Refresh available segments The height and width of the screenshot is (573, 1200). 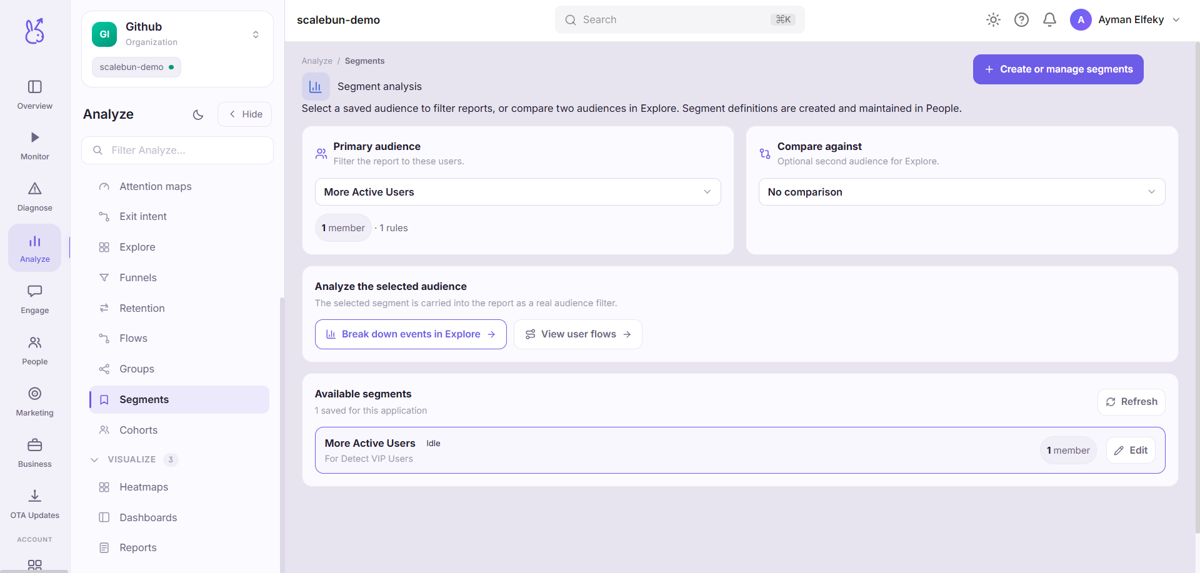click(x=1131, y=402)
